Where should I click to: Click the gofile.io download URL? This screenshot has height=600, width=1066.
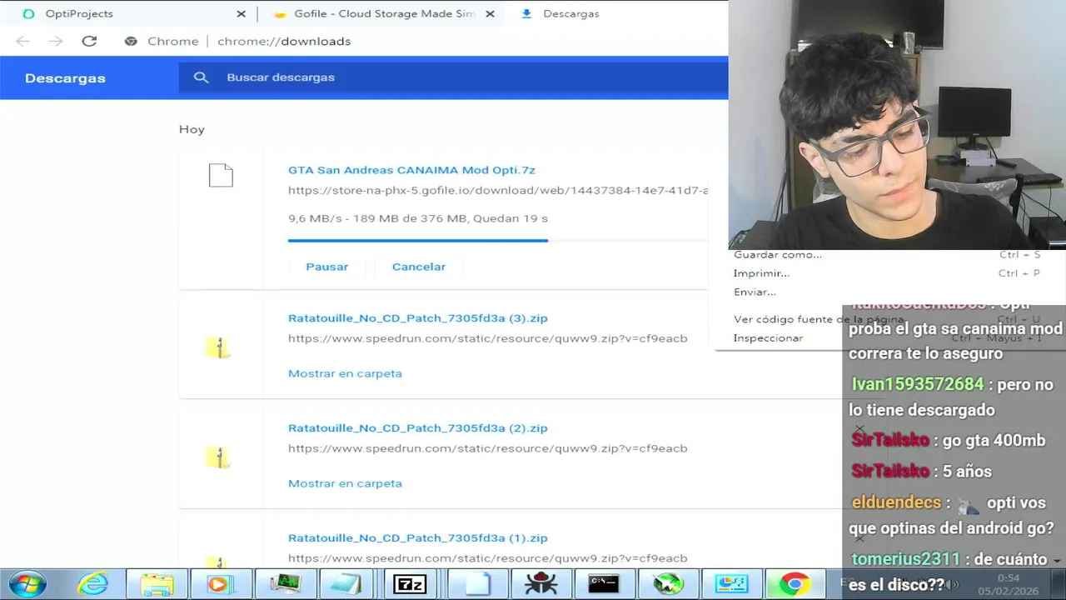[x=498, y=190]
